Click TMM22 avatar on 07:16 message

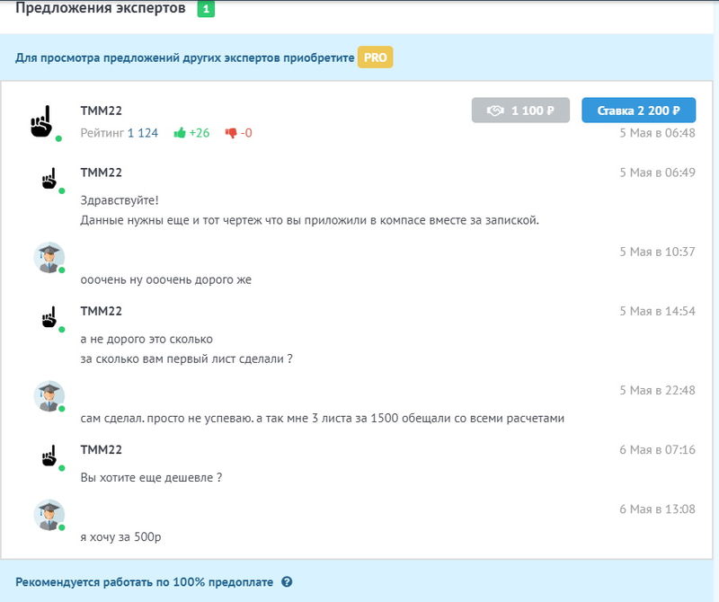click(x=49, y=456)
